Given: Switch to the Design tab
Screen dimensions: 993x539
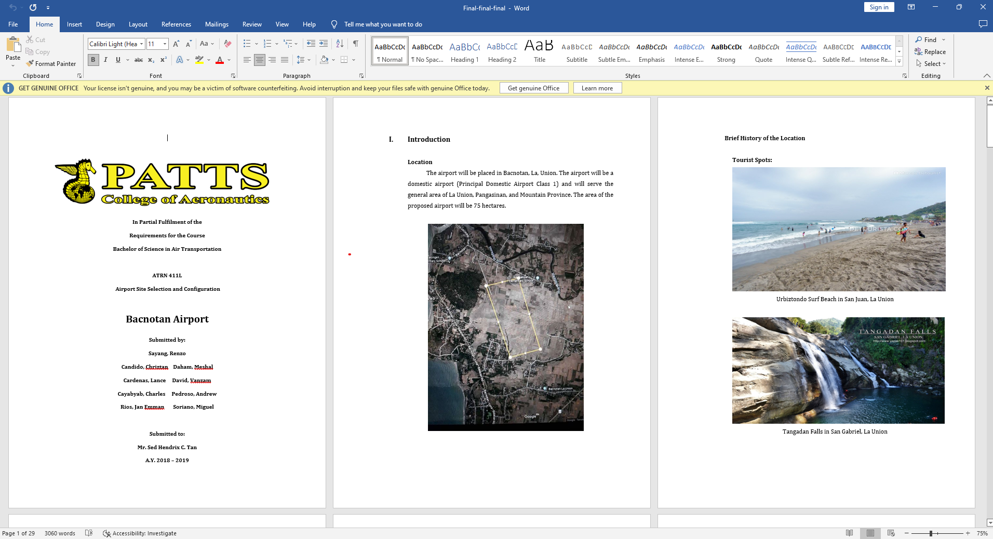Looking at the screenshot, I should (x=105, y=24).
